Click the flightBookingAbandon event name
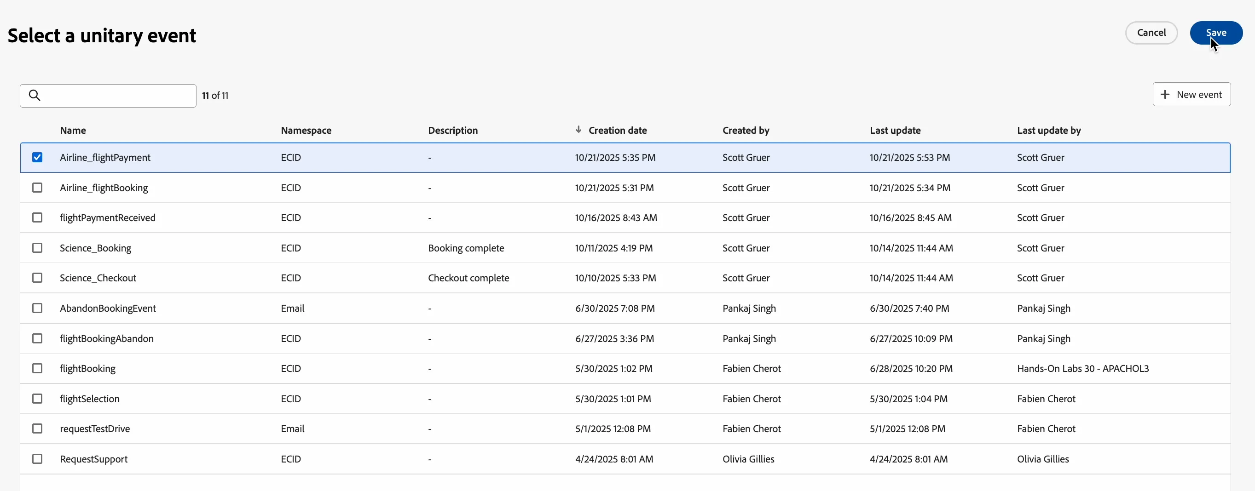Image resolution: width=1255 pixels, height=491 pixels. [107, 339]
